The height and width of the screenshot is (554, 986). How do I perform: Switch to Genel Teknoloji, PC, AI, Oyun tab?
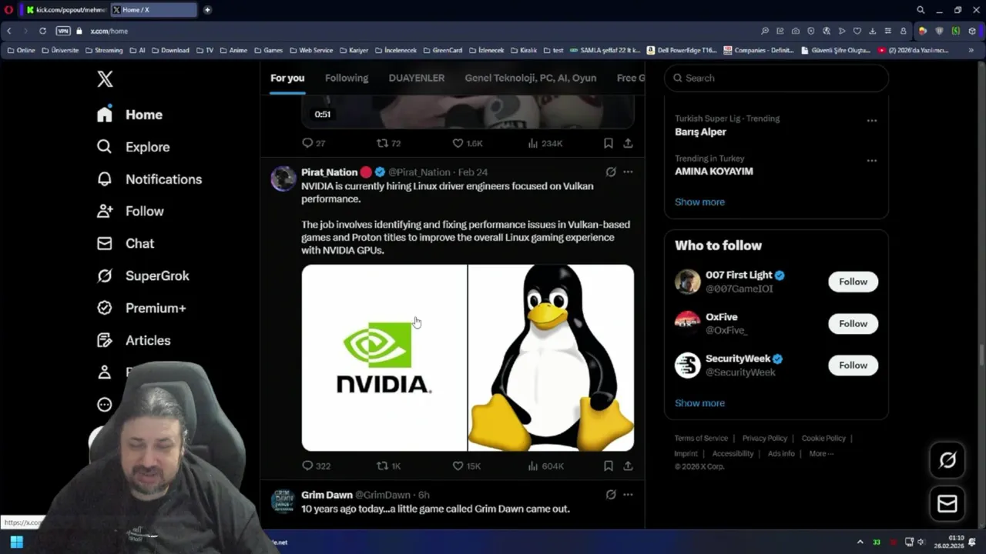pos(531,78)
